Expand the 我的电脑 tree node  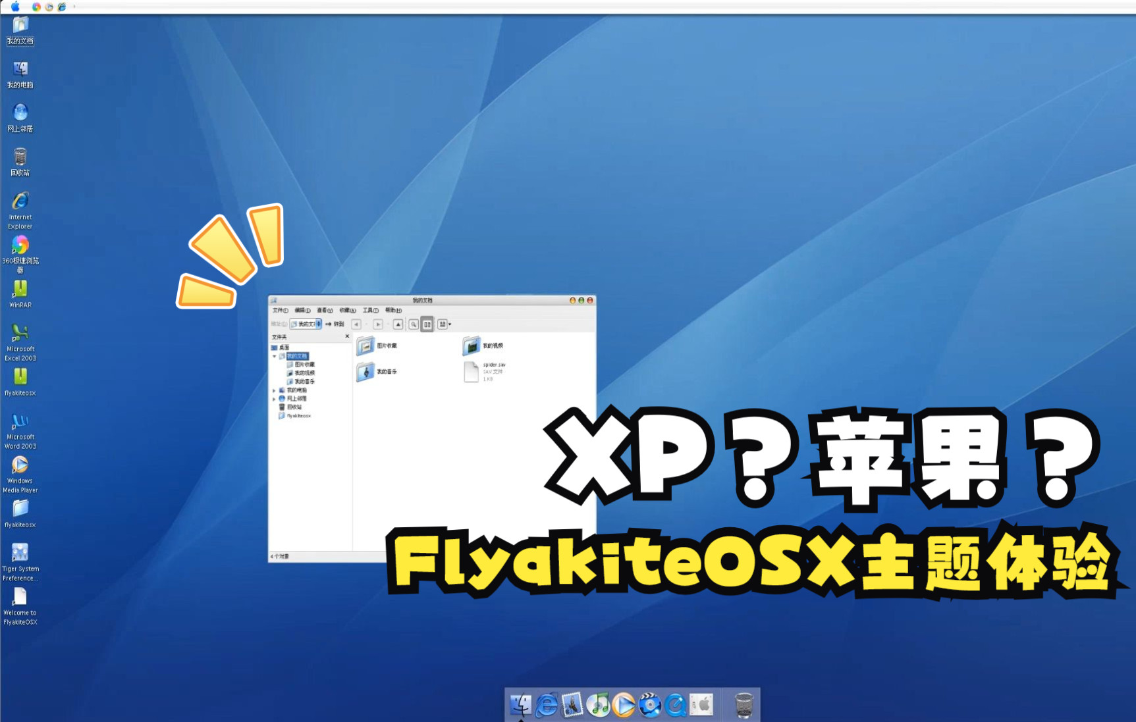(x=275, y=390)
